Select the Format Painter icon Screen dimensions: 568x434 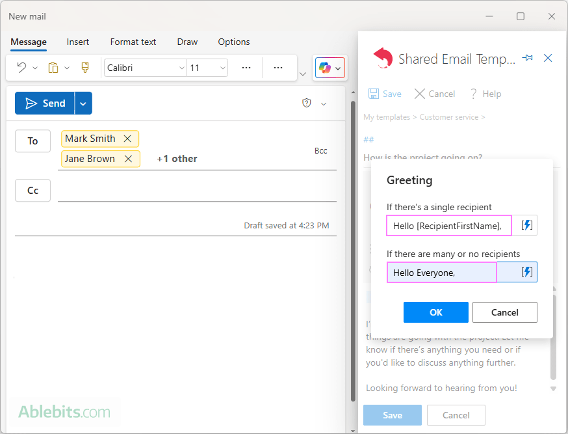[85, 68]
